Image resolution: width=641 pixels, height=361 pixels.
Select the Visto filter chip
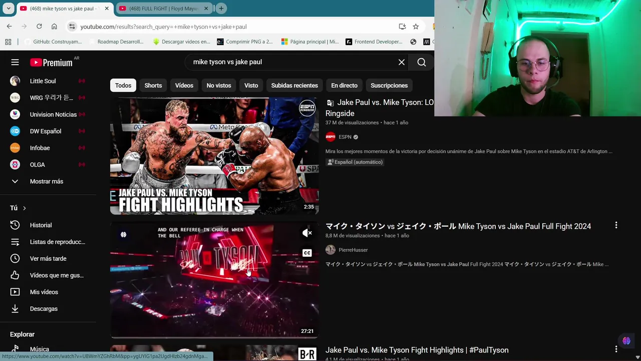point(251,85)
